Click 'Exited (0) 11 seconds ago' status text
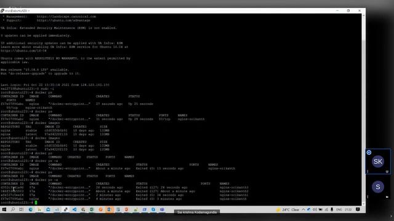The image size is (394, 221). point(160,169)
